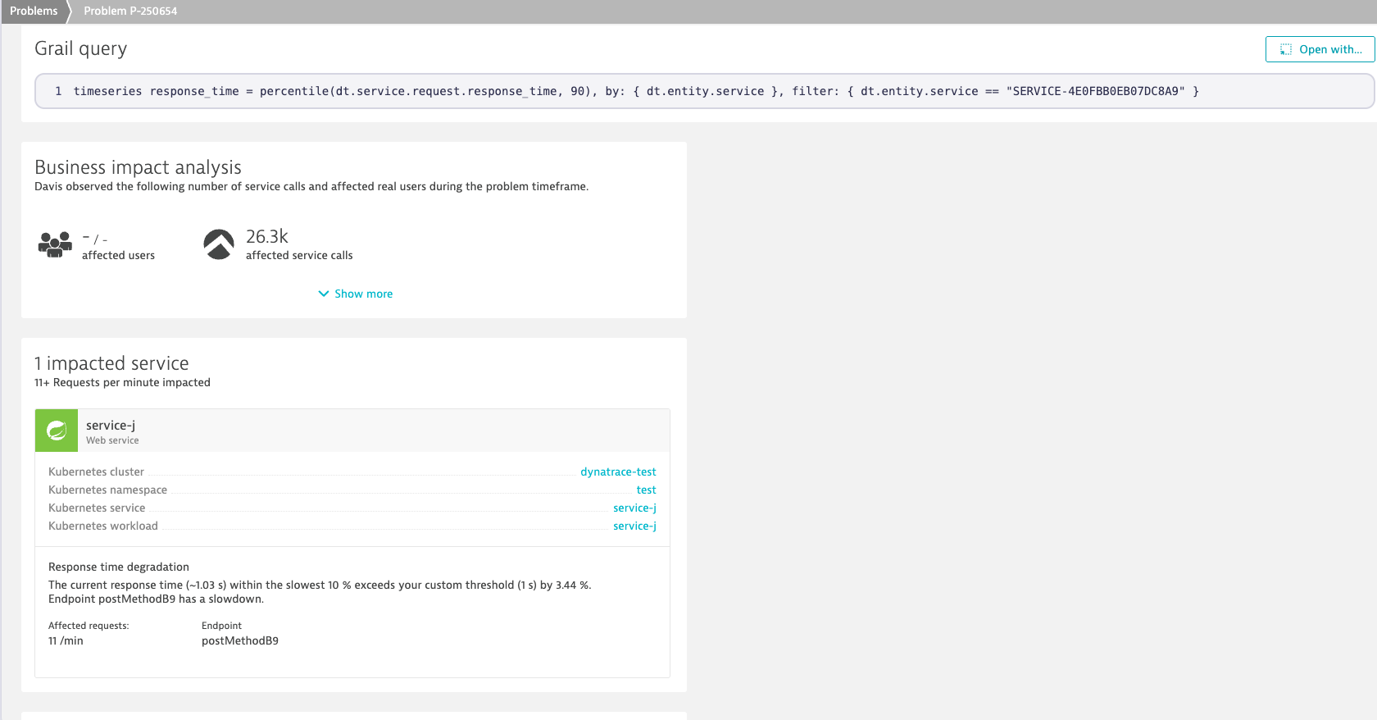Click the Grail query section heading
1377x720 pixels.
[80, 48]
